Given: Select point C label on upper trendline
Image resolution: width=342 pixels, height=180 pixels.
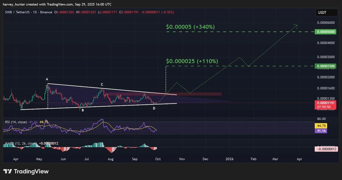Looking at the screenshot, I should tap(102, 85).
